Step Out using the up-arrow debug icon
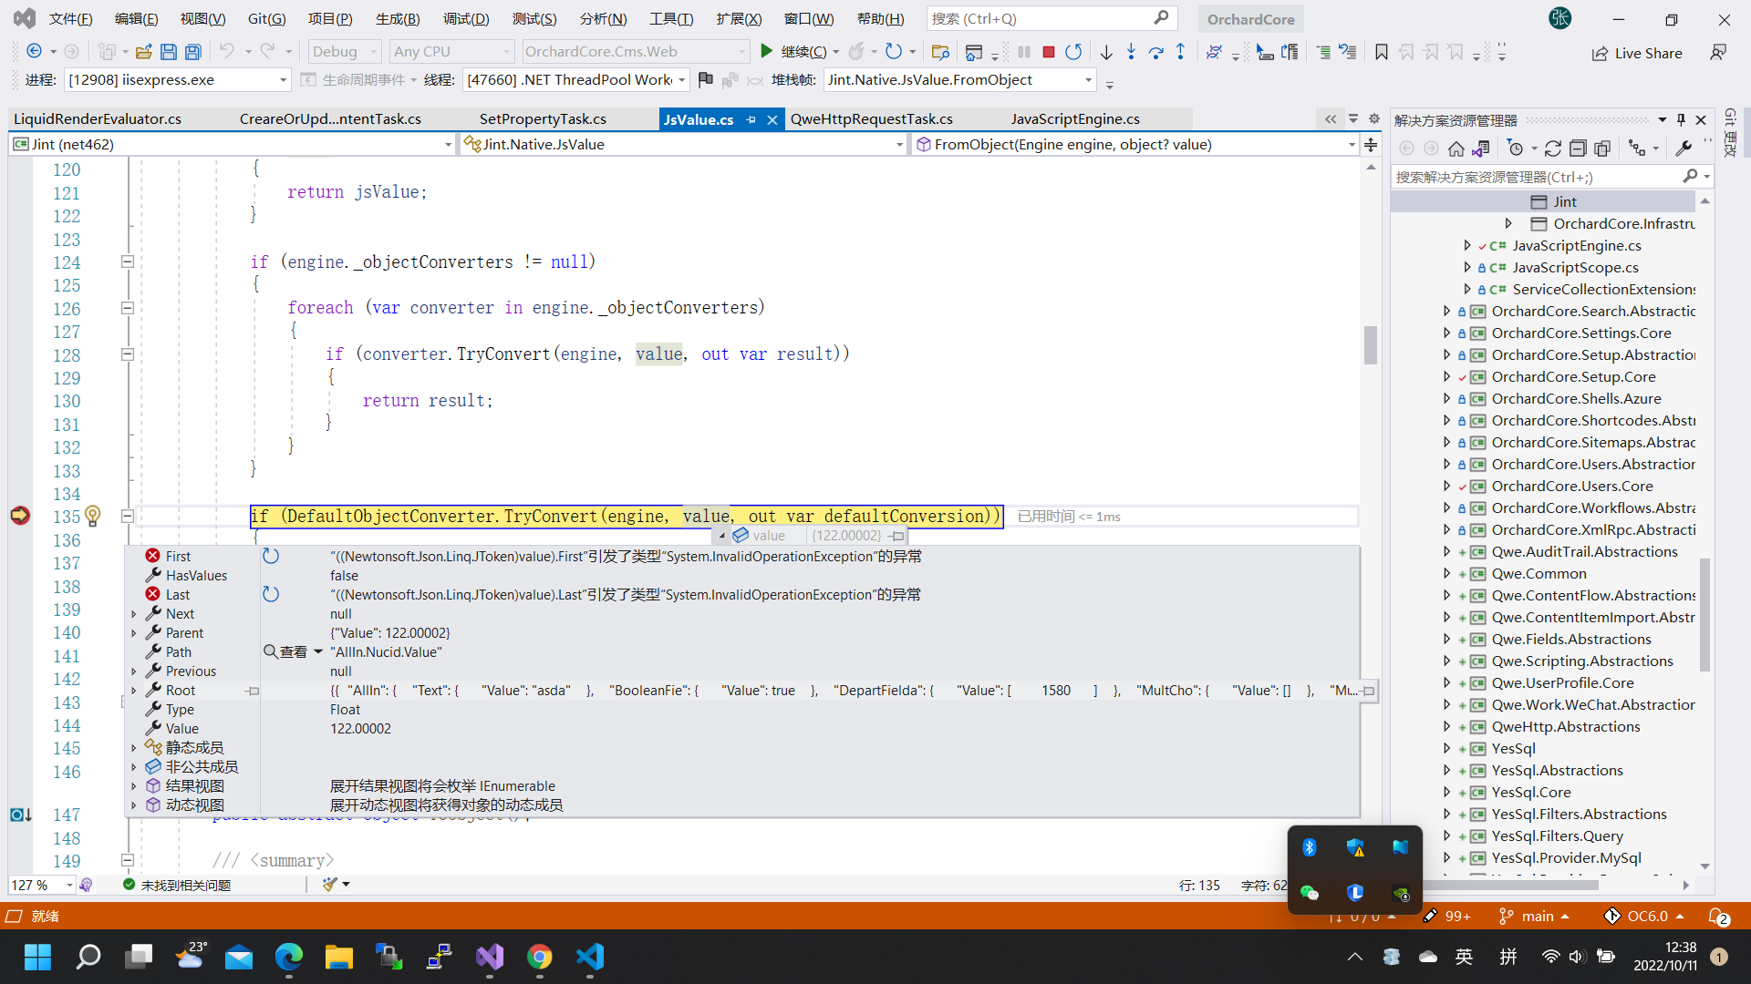The width and height of the screenshot is (1751, 984). (x=1180, y=52)
